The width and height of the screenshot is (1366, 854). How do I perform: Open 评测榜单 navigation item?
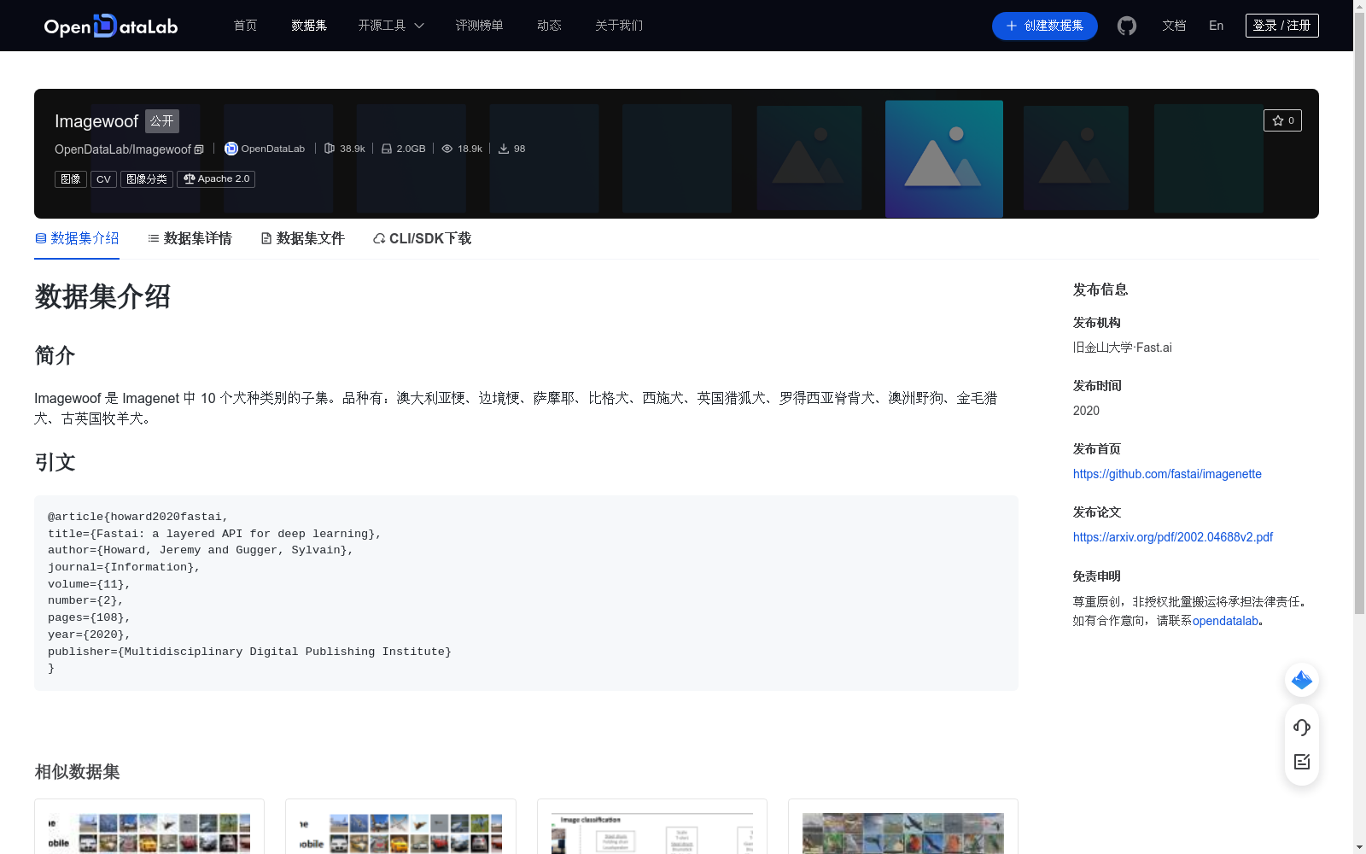(x=479, y=26)
